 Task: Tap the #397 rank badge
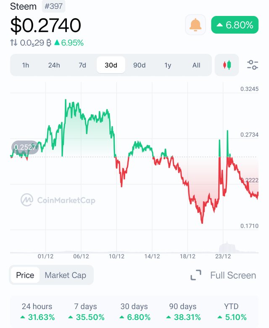pos(53,6)
